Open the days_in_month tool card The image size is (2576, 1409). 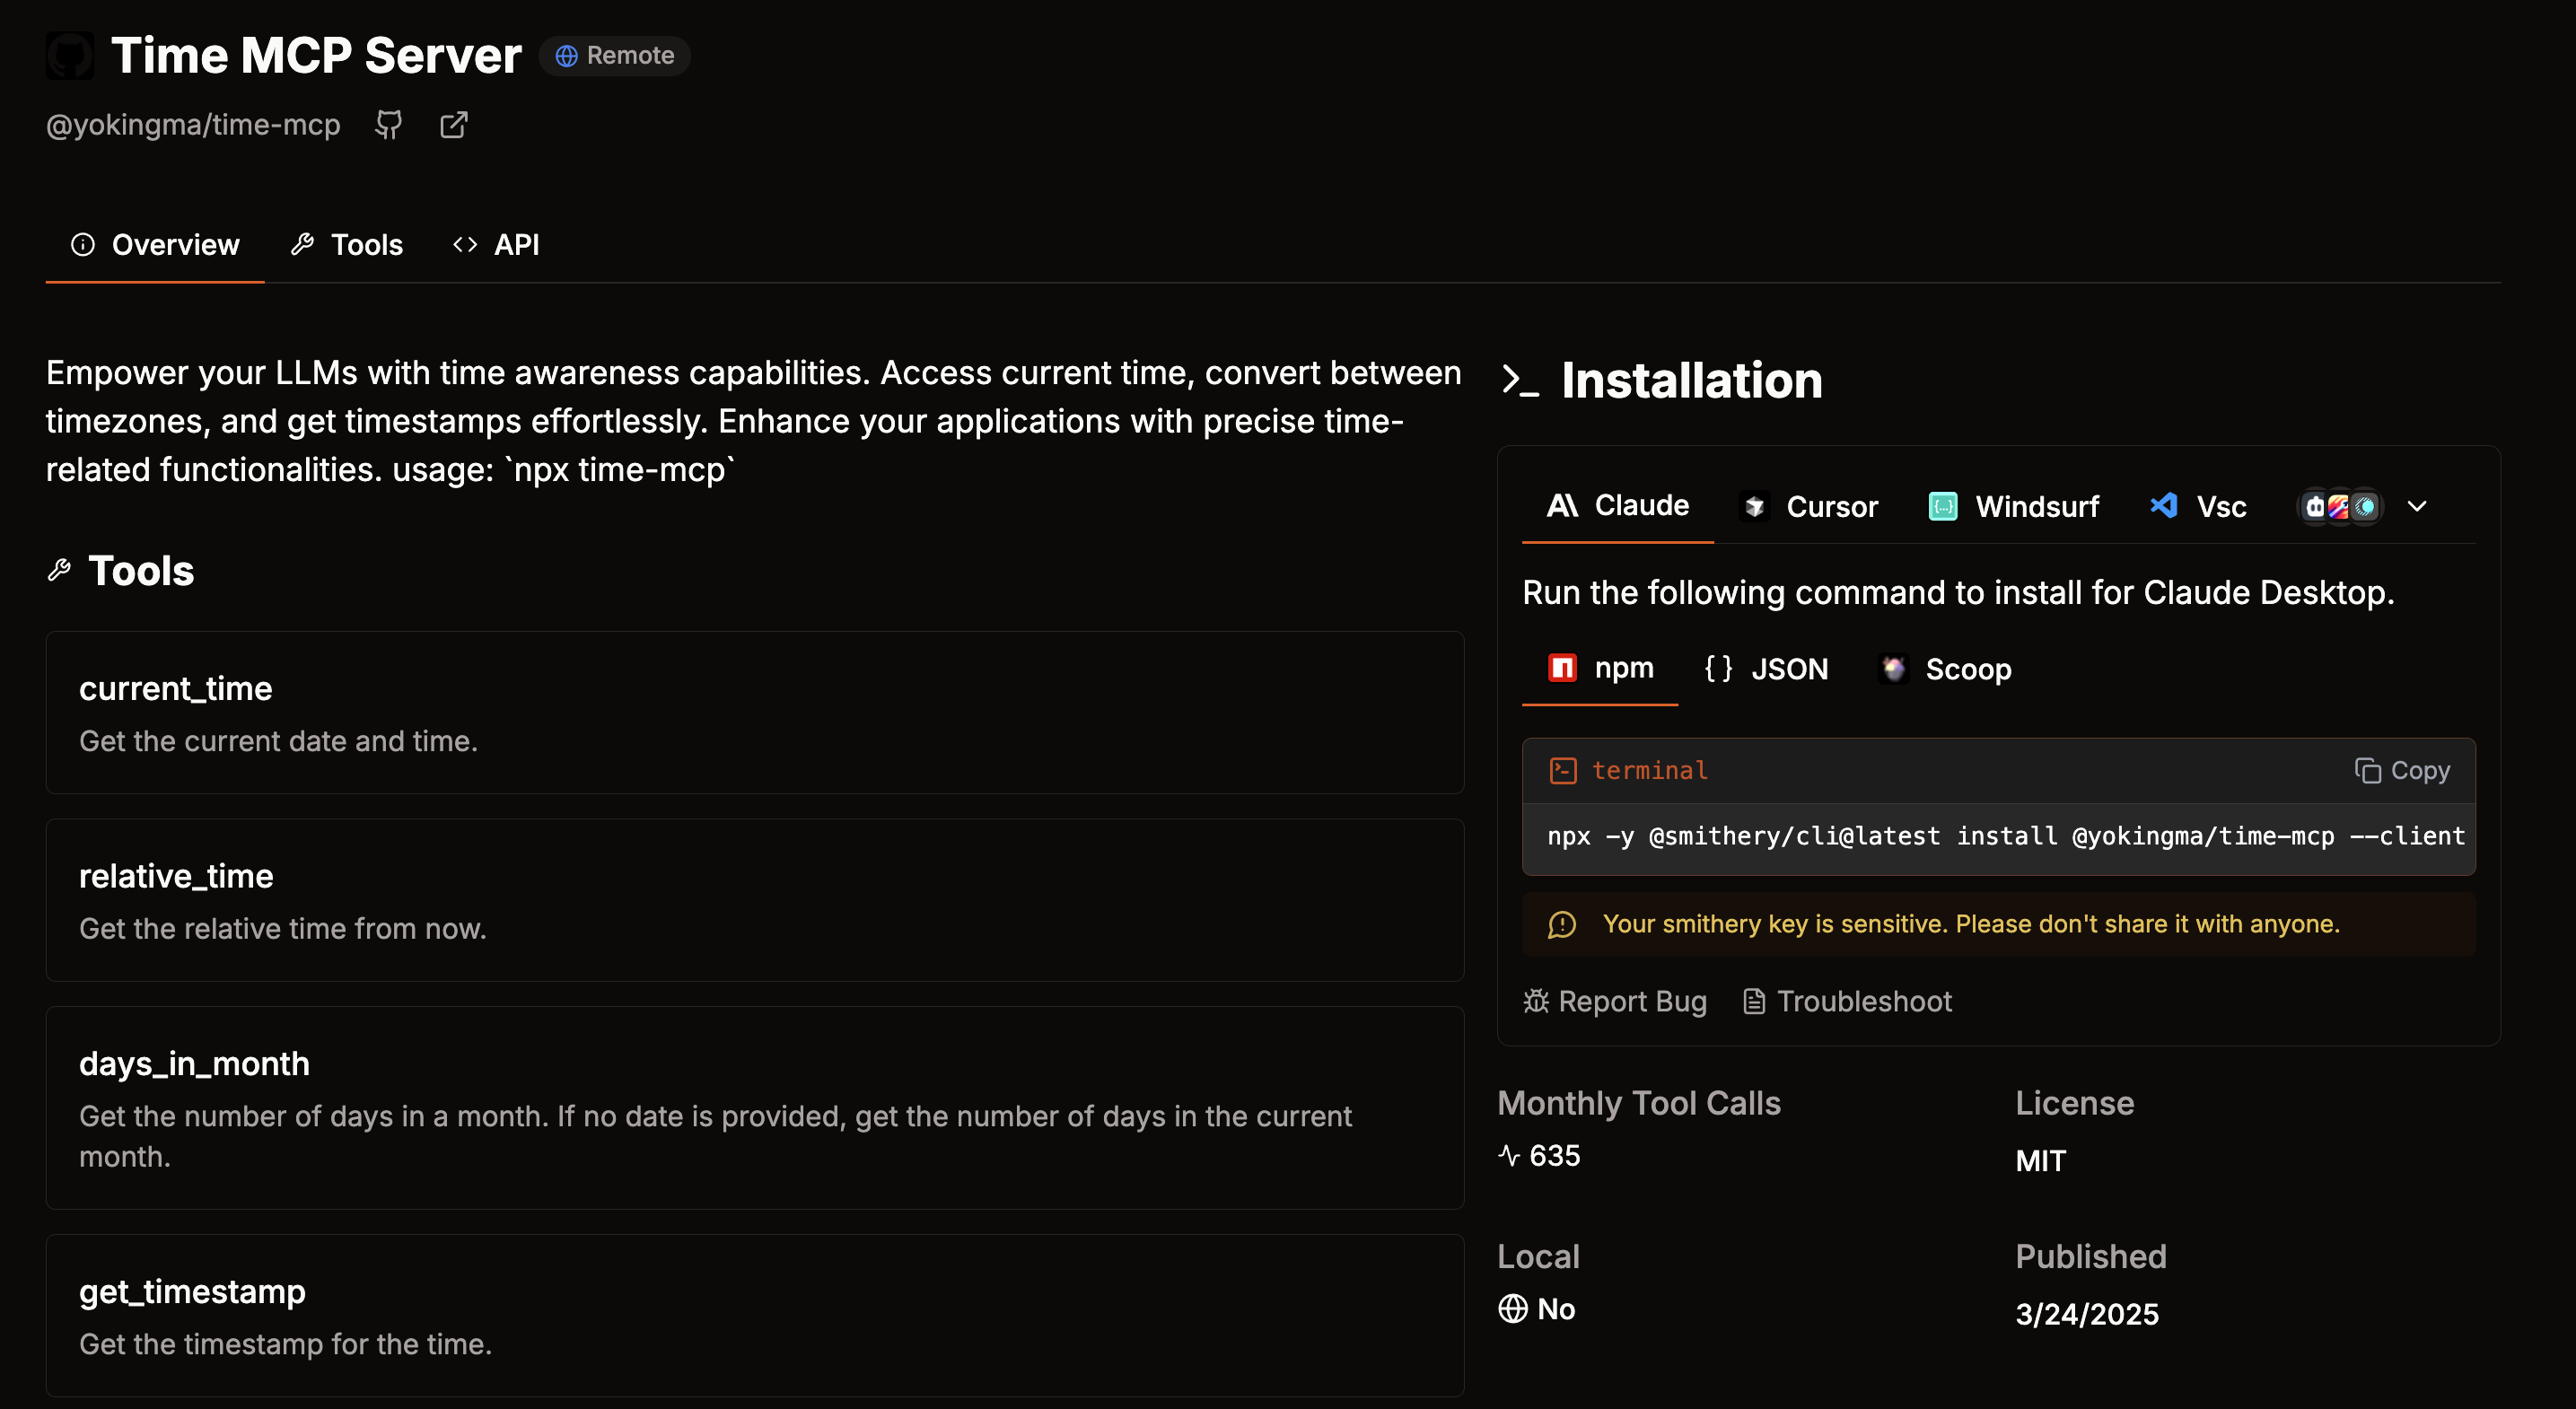tap(755, 1108)
